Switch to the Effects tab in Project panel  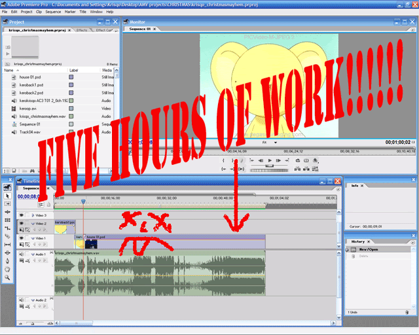[x=82, y=30]
